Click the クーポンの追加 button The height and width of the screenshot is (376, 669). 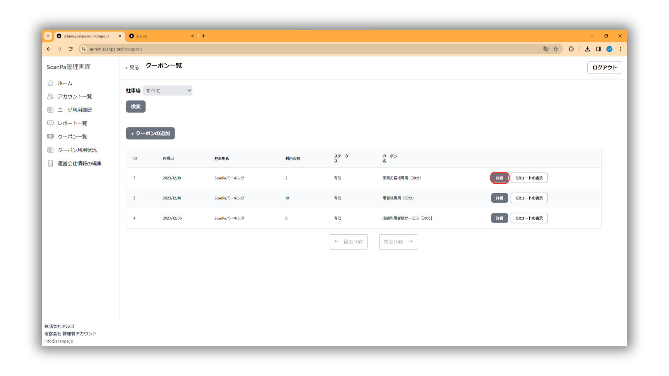[150, 133]
